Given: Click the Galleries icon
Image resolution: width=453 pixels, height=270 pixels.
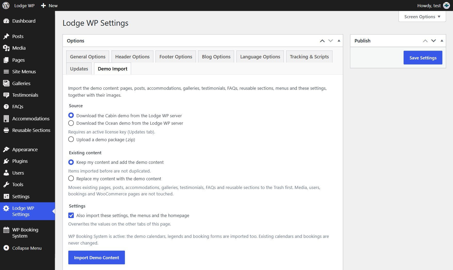Looking at the screenshot, I should point(6,83).
